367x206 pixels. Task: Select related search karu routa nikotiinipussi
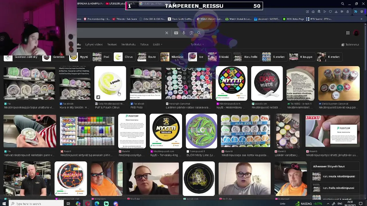tap(335, 177)
